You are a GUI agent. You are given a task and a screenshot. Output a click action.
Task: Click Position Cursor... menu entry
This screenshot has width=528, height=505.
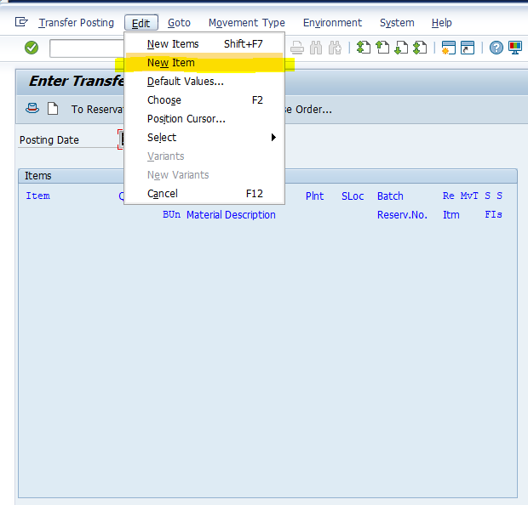204,119
